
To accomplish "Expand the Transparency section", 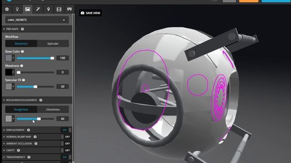I will coord(4,157).
